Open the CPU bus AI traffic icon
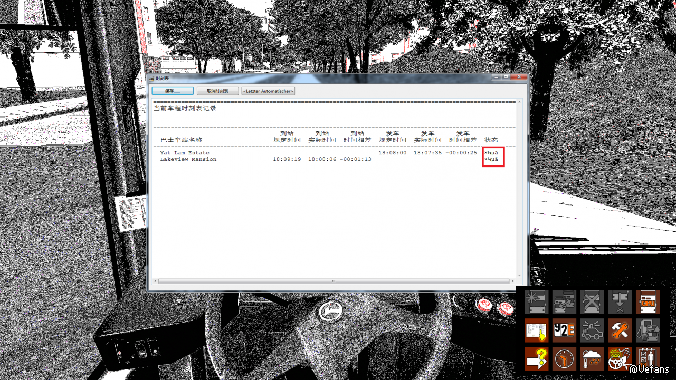 click(x=648, y=302)
